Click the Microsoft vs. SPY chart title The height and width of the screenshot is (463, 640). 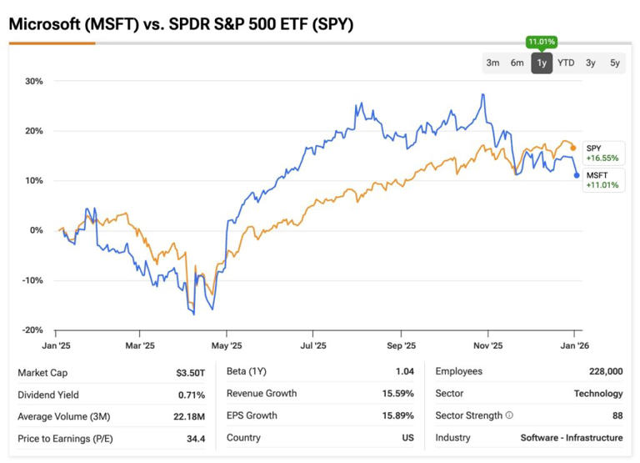[x=181, y=24]
